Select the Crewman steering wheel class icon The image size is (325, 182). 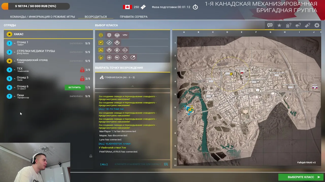(117, 35)
